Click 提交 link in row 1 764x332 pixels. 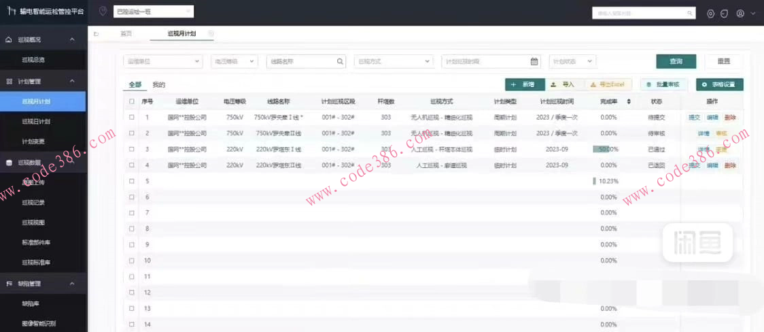[x=694, y=118]
